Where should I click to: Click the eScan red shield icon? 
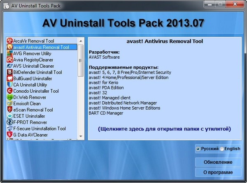pyautogui.click(x=9, y=110)
